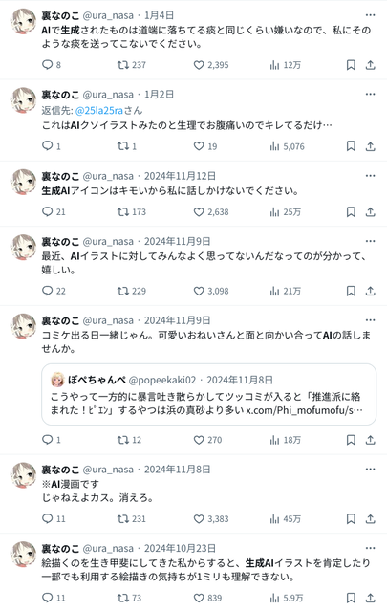This screenshot has height=612, width=387.
Task: Open replies on the 2024年11月12日 tweet
Action: coord(54,212)
